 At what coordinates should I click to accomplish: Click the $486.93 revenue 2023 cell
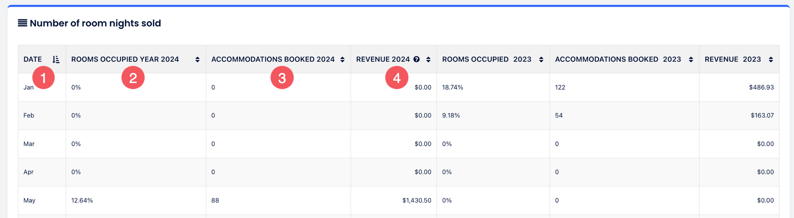pyautogui.click(x=761, y=87)
